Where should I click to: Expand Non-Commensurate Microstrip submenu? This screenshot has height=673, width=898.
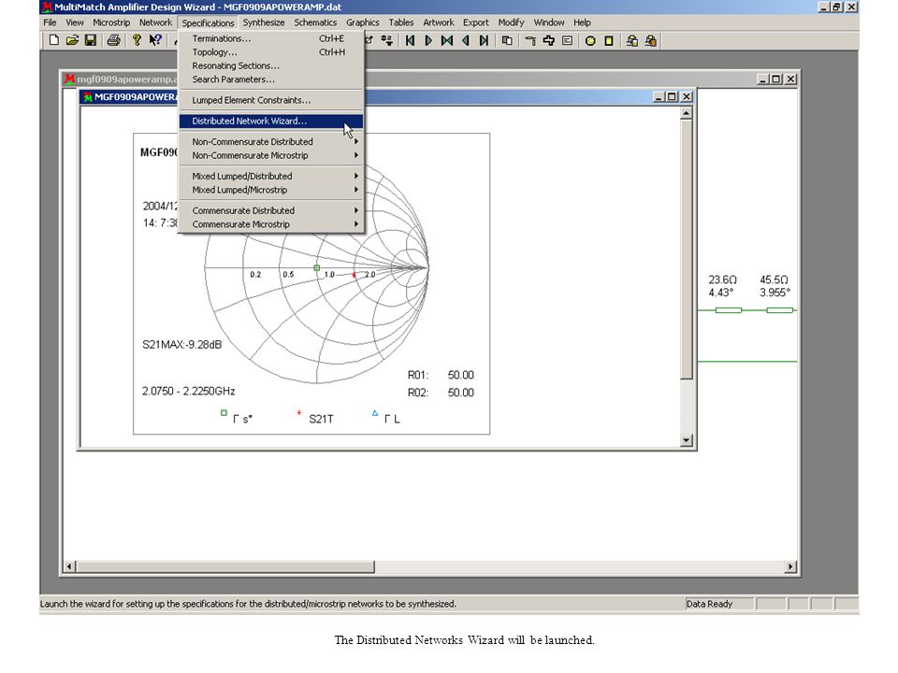coord(271,155)
